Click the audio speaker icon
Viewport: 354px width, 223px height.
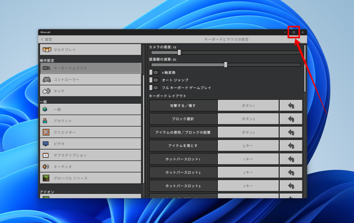(x=46, y=167)
